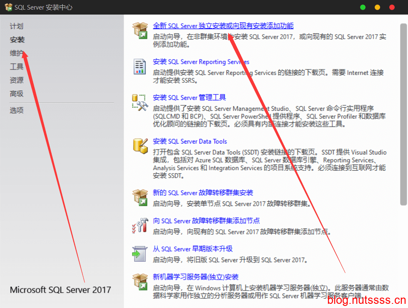The height and width of the screenshot is (308, 408).
Task: Show the 高级 options page
Action: tap(17, 94)
